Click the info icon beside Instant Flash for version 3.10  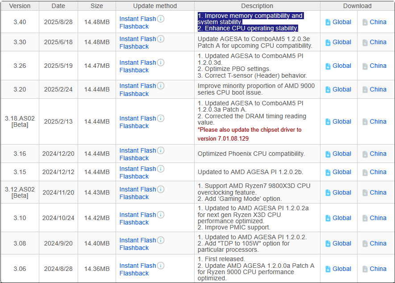click(x=161, y=215)
